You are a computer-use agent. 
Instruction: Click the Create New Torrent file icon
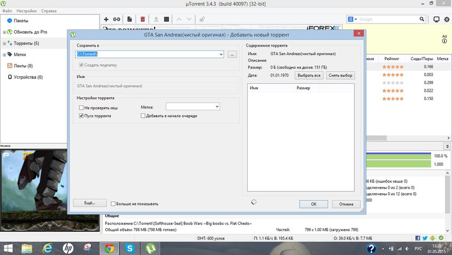click(x=129, y=19)
